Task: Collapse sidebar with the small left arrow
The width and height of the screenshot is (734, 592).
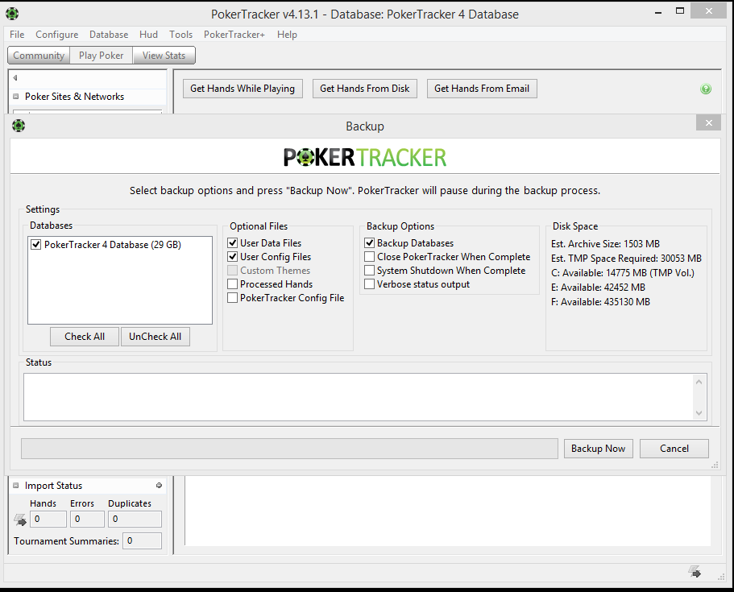Action: coord(15,77)
